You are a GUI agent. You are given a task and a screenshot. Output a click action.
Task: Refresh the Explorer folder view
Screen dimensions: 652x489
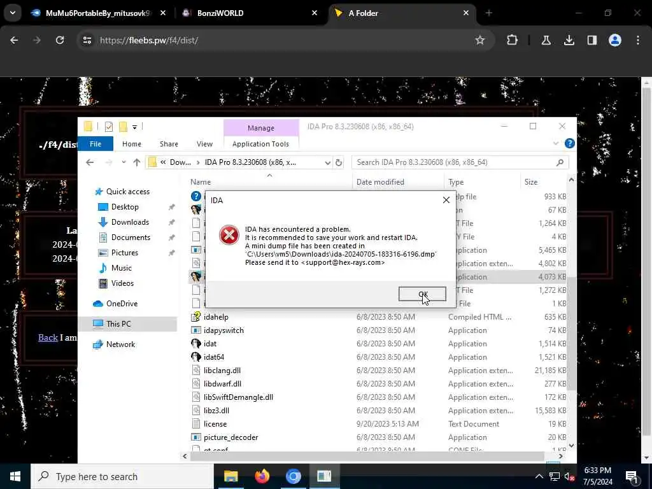pos(339,162)
